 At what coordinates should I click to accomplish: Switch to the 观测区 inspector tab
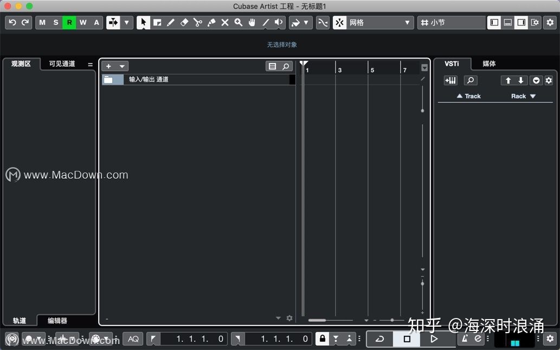[21, 64]
